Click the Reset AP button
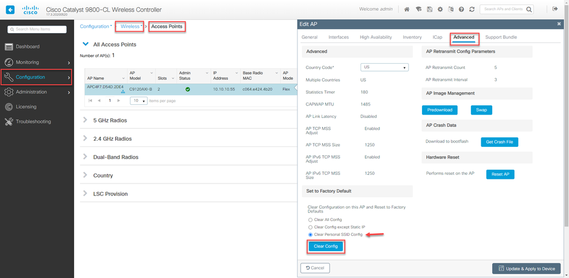 click(501, 174)
